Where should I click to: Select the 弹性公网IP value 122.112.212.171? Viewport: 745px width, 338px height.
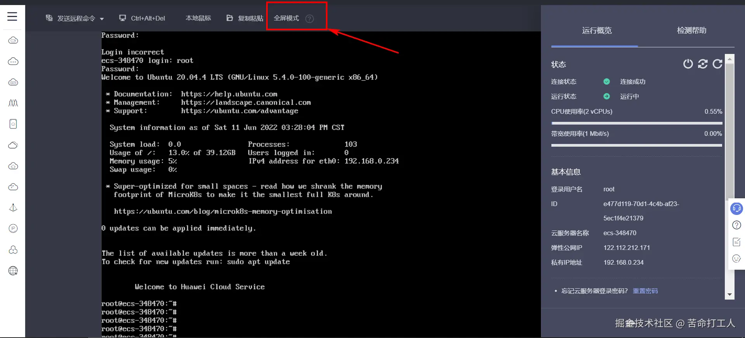point(626,248)
